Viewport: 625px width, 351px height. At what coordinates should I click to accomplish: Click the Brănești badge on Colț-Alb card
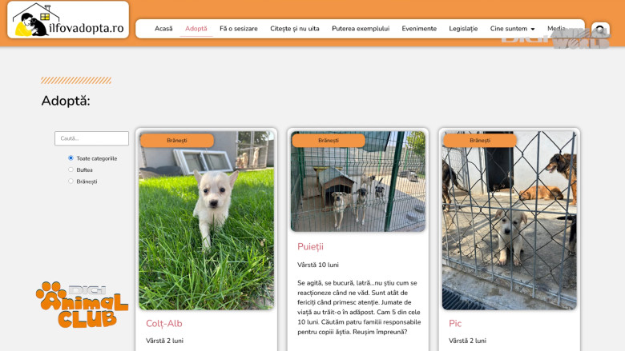177,141
